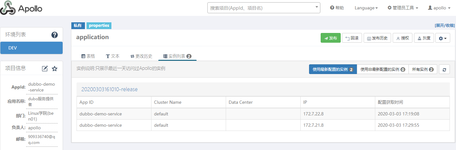Image resolution: width=456 pixels, height=150 pixels.
Task: Switch to the 更改历史 change history tab
Action: (x=141, y=56)
